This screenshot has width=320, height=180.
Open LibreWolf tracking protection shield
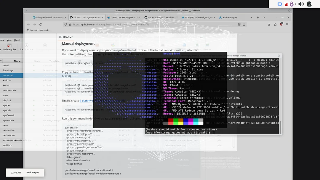click(x=66, y=25)
